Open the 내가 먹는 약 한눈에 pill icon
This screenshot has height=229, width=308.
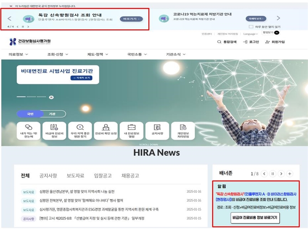pyautogui.click(x=29, y=128)
